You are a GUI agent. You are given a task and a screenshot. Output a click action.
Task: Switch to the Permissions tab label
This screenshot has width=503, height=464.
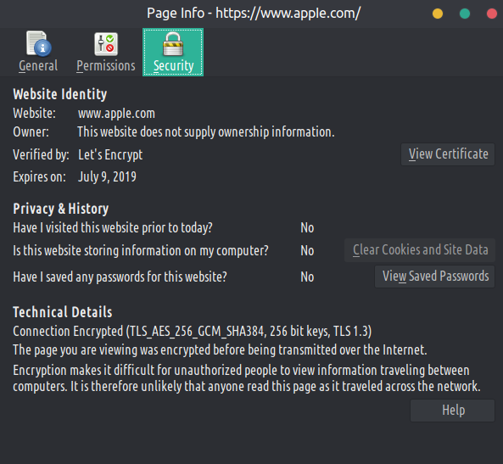point(106,66)
